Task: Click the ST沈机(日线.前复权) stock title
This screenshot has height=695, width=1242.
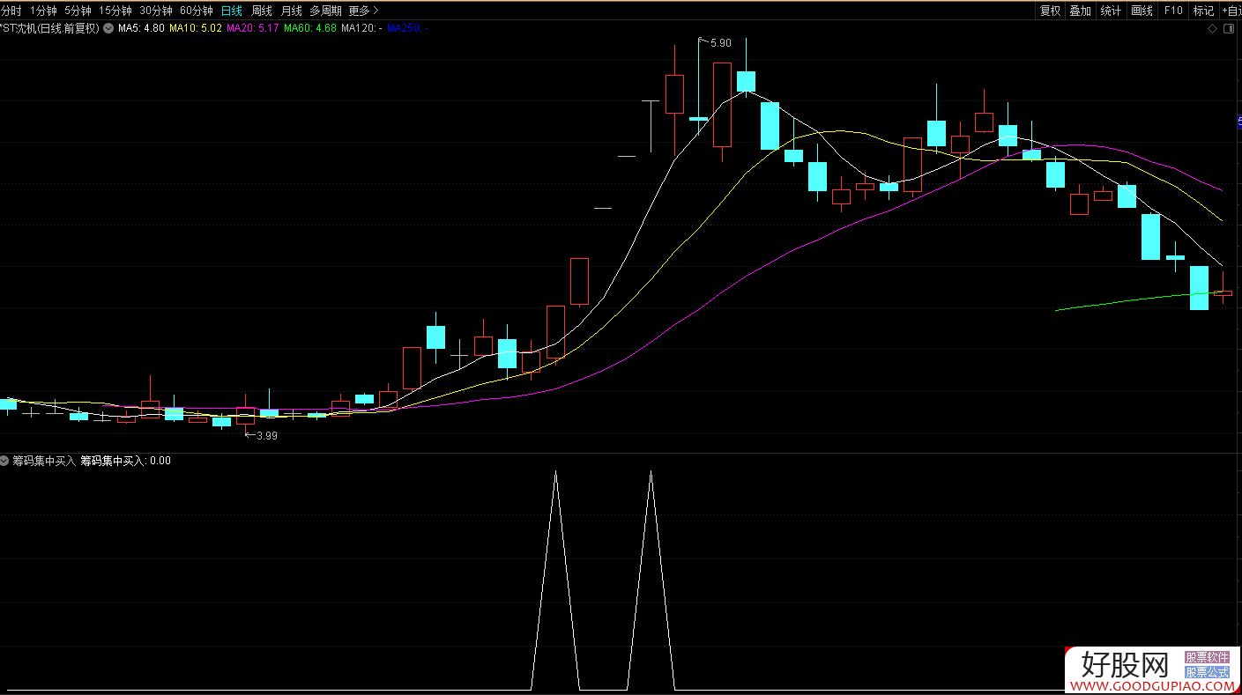Action: (50, 28)
